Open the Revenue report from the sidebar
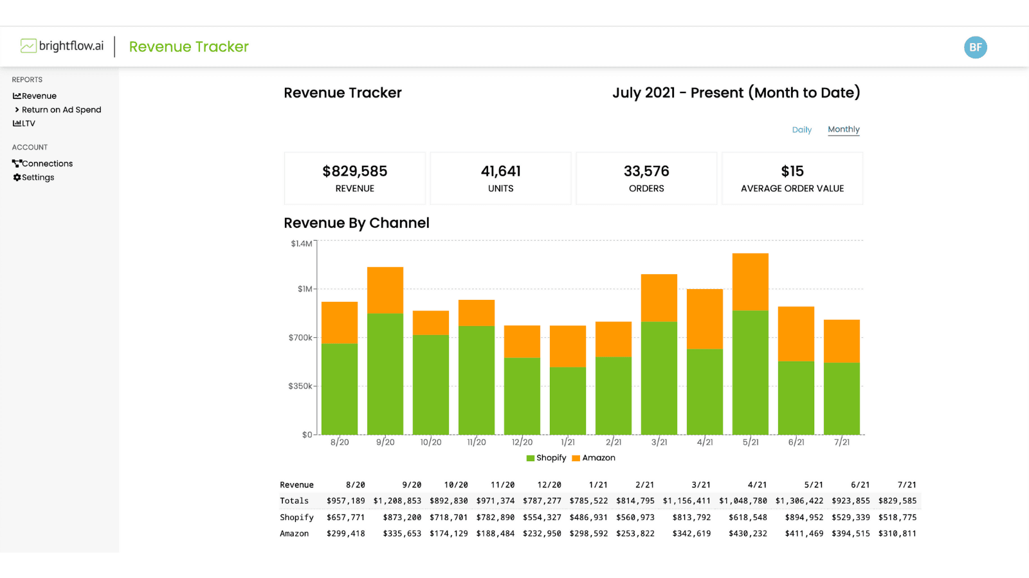Image resolution: width=1029 pixels, height=578 pixels. click(39, 96)
